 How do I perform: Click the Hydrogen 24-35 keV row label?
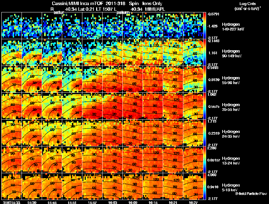[231, 134]
